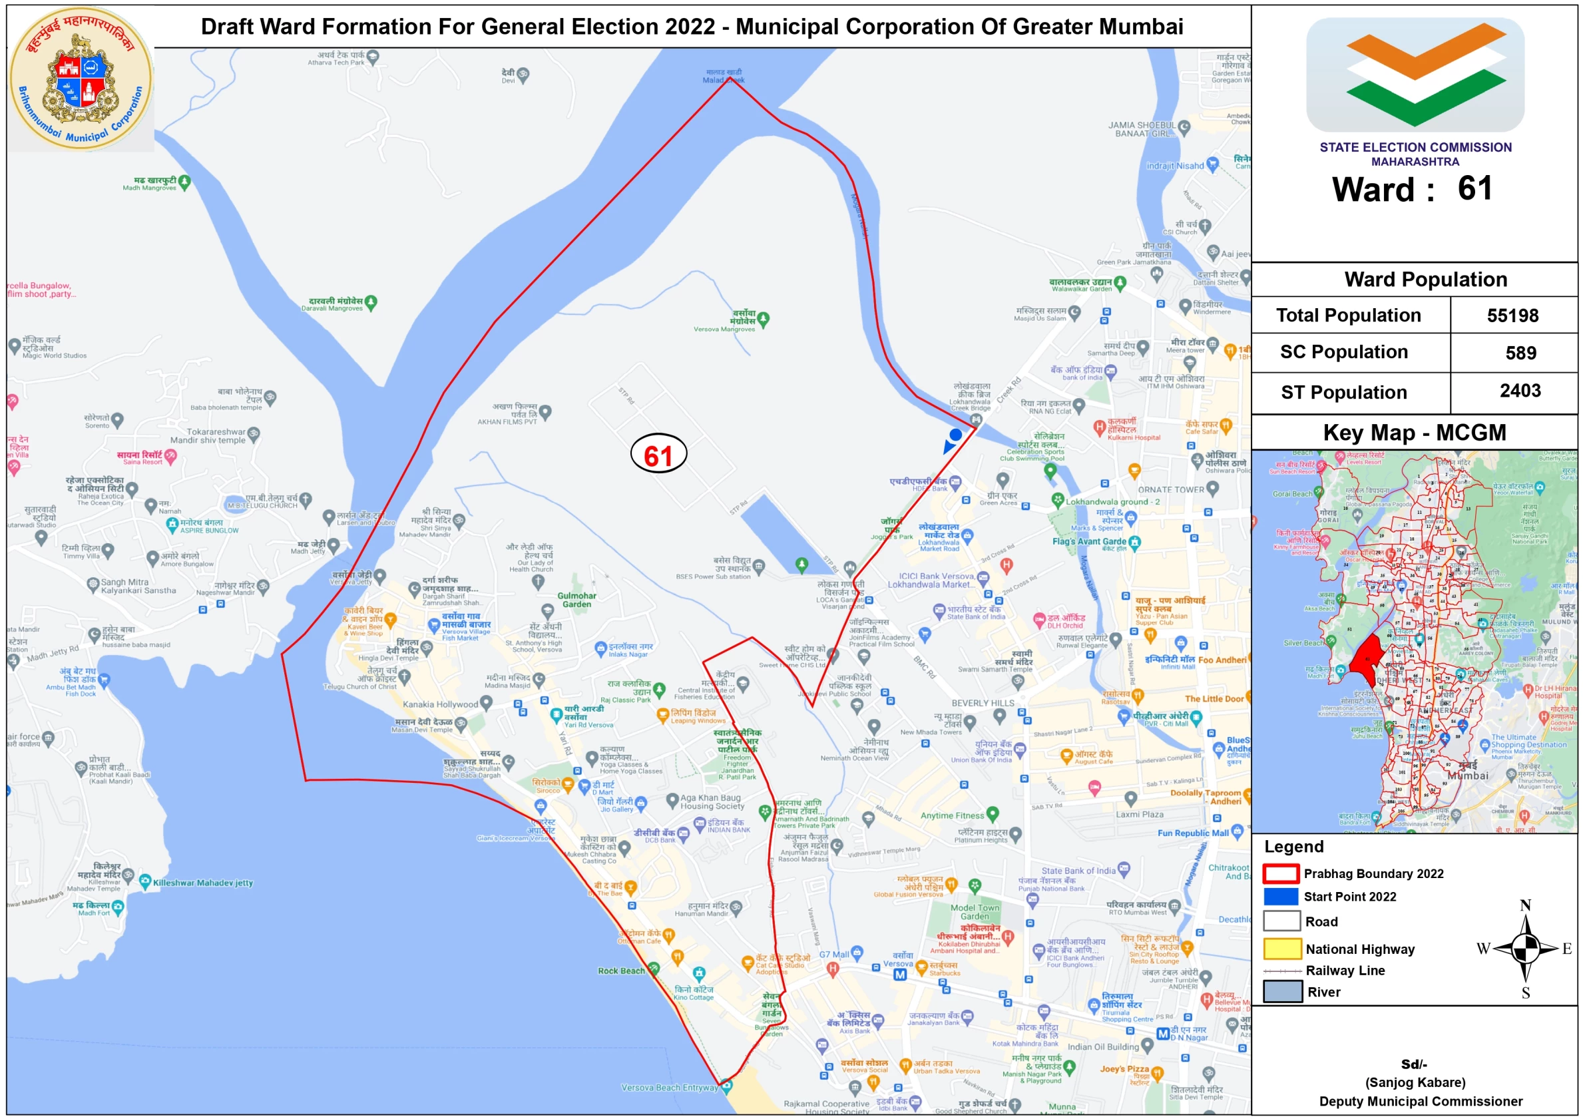Viewport: 1583px width, 1119px height.
Task: Click the Versova Mangroves green pin
Action: 764,319
